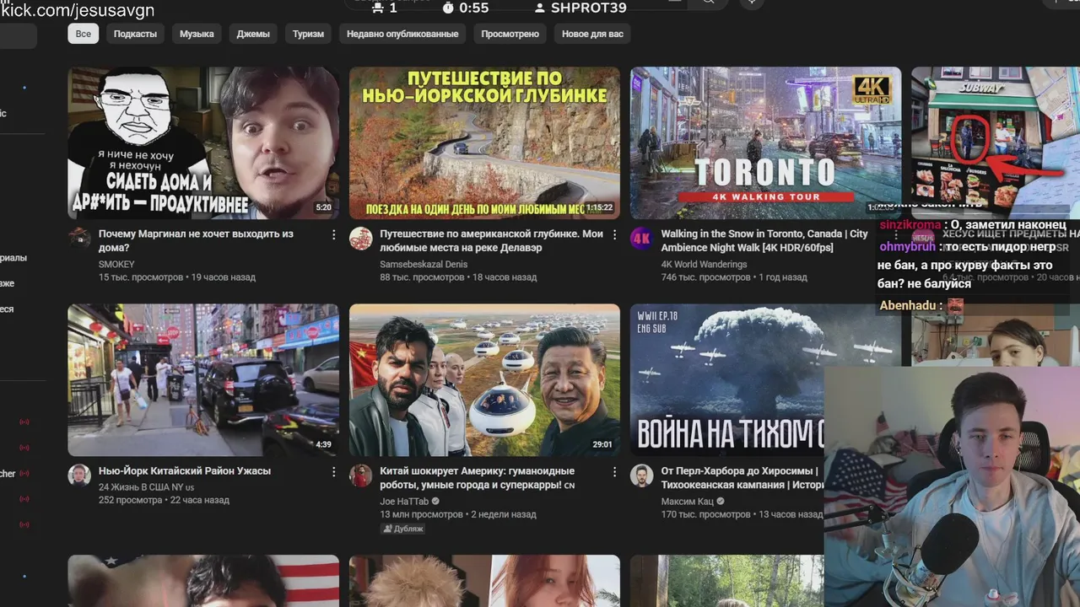Go to the Samsebeskazal Denis channel name
Image resolution: width=1080 pixels, height=607 pixels.
pos(424,264)
